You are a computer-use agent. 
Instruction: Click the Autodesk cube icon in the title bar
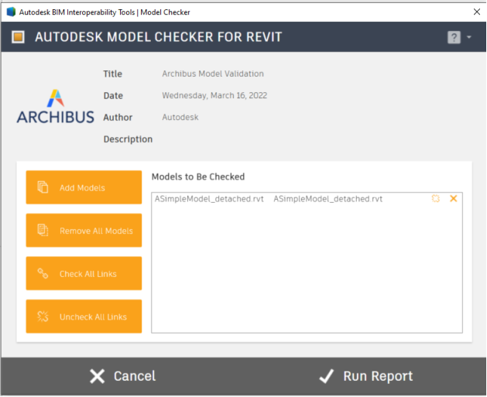click(11, 12)
